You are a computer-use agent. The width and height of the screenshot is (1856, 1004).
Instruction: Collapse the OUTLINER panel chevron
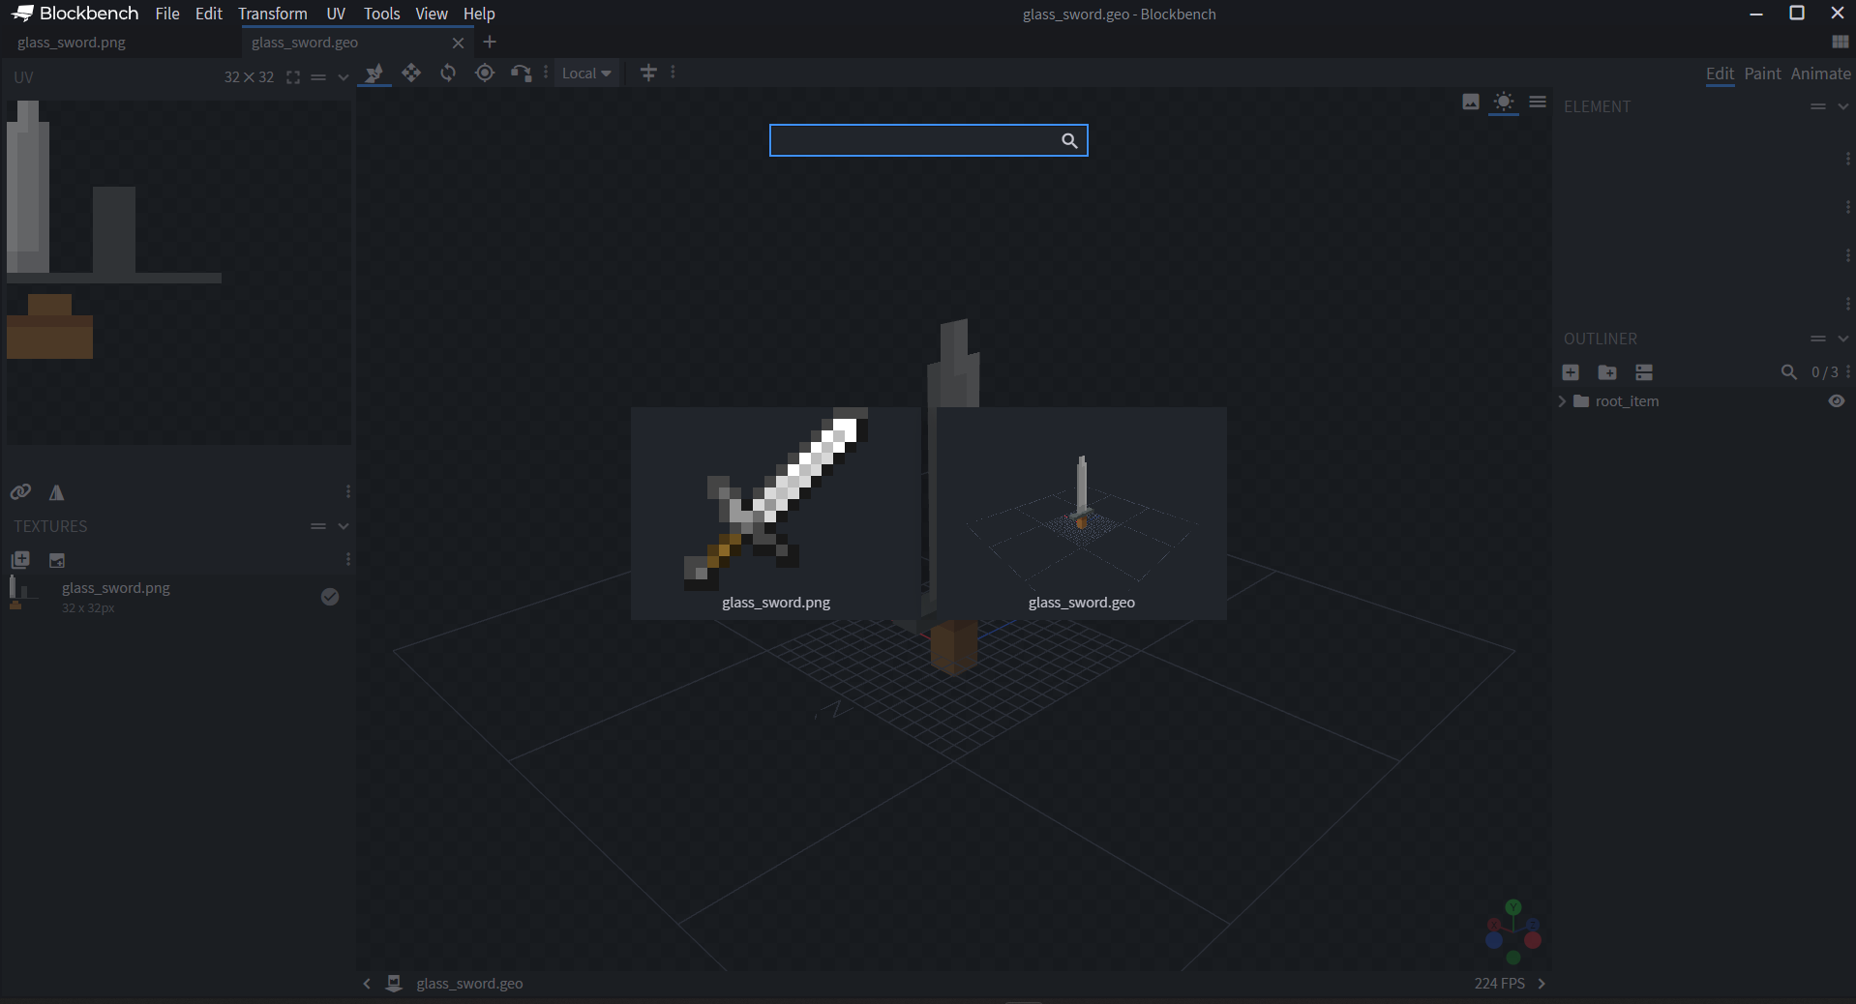(x=1843, y=339)
